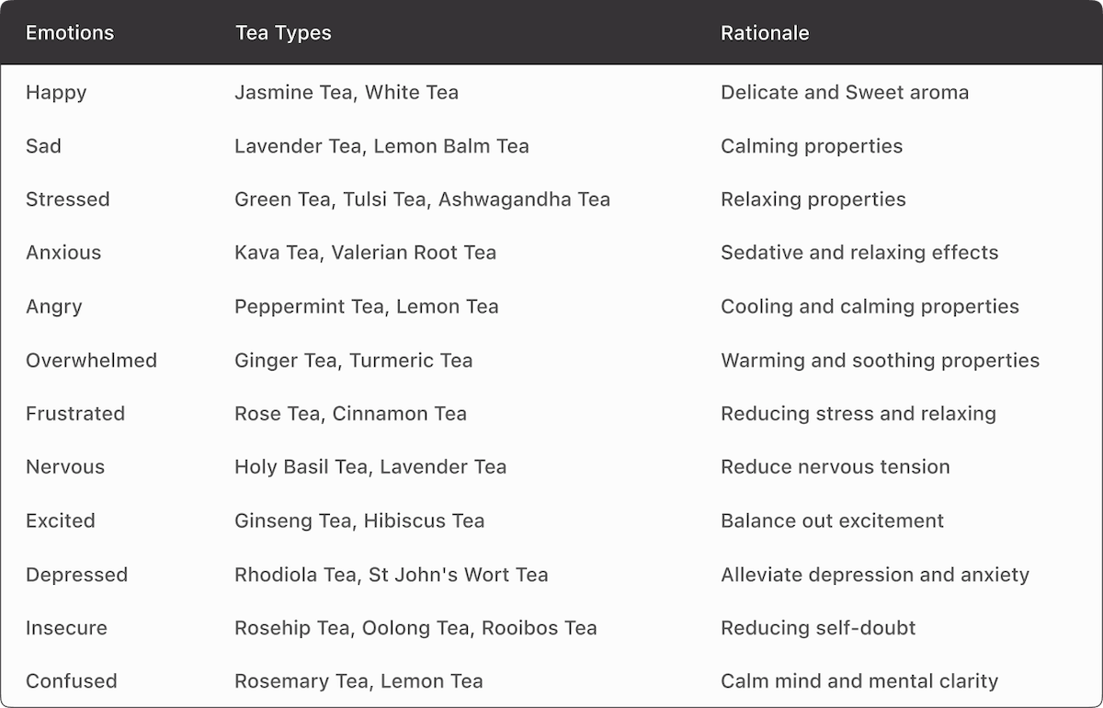The width and height of the screenshot is (1103, 708).
Task: Select the Reduce nervous tension cell
Action: (x=836, y=466)
